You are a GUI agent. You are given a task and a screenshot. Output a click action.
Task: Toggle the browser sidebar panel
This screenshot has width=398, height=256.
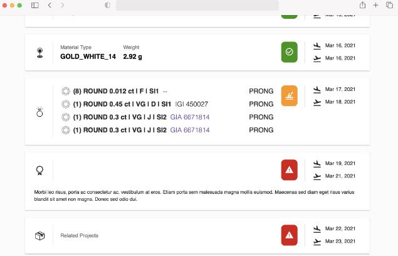(x=35, y=6)
